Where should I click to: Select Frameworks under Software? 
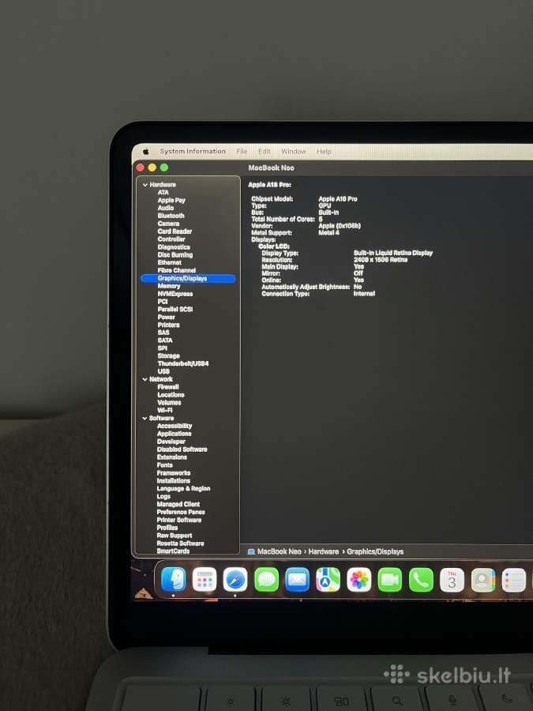[x=174, y=473]
